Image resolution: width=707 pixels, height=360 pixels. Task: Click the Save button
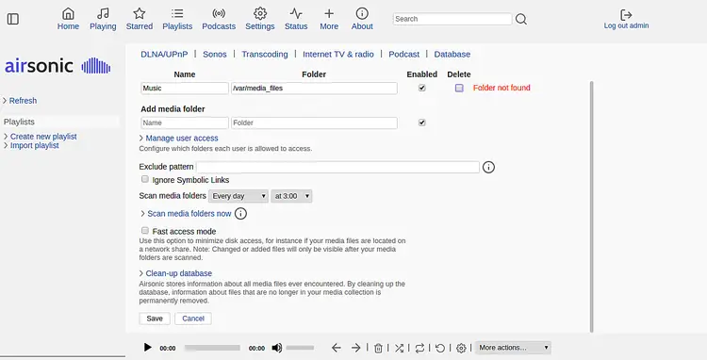pos(155,319)
